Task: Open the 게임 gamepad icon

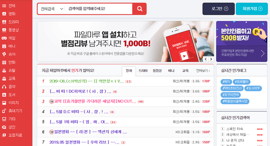Action: (4, 38)
